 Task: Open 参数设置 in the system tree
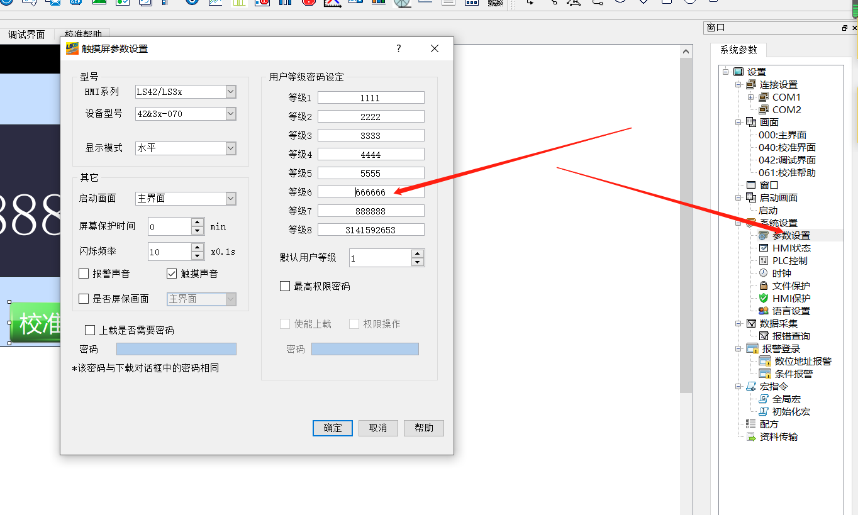point(791,236)
